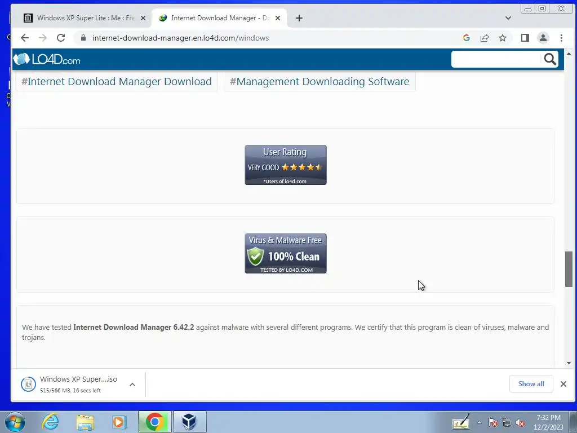Go back with the browser back arrow
This screenshot has height=433, width=577.
coord(25,38)
